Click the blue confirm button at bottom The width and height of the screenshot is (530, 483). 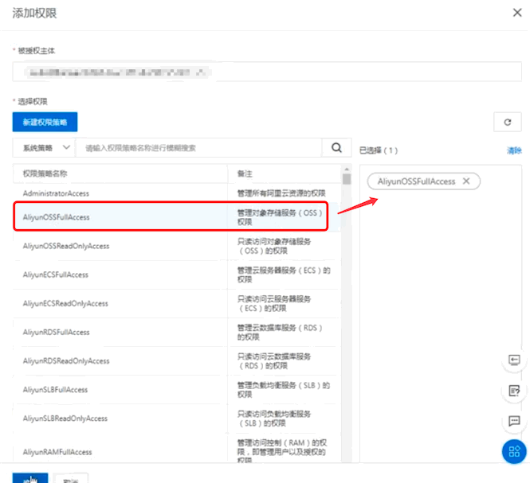click(30, 478)
